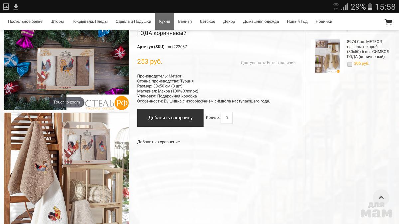This screenshot has height=224, width=399.
Task: Select the Доступность: Есть в наличии text
Action: (268, 63)
